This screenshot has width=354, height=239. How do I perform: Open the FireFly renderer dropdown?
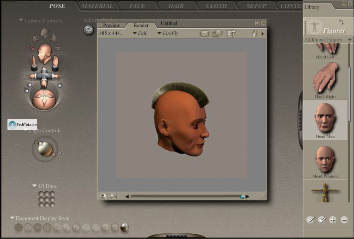(168, 33)
